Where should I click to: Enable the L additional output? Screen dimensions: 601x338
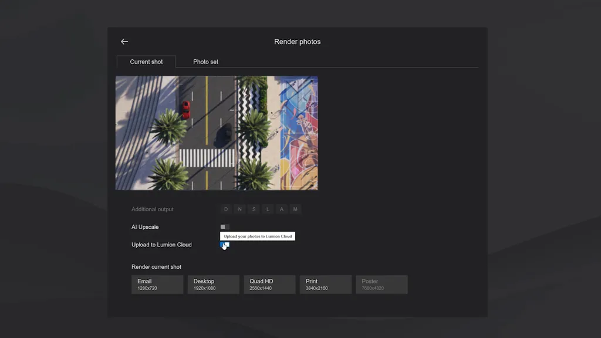coord(268,209)
